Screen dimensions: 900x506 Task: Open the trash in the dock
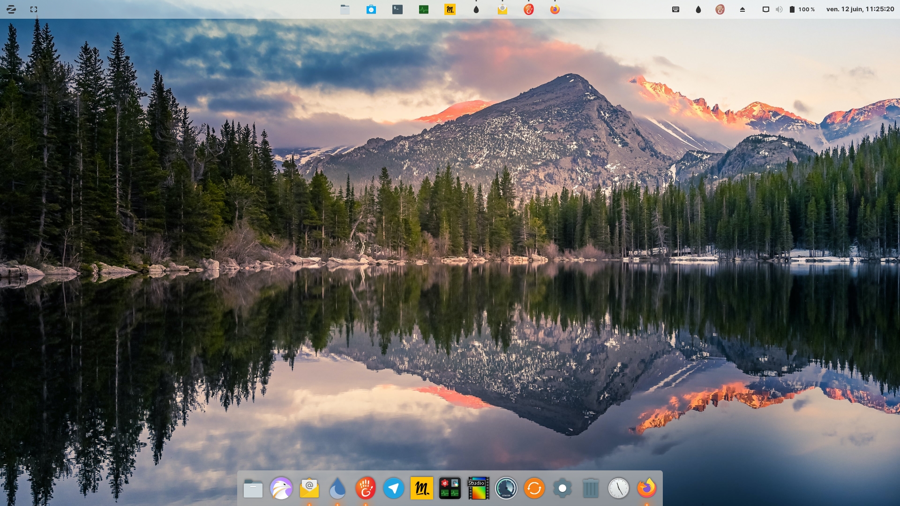tap(591, 488)
